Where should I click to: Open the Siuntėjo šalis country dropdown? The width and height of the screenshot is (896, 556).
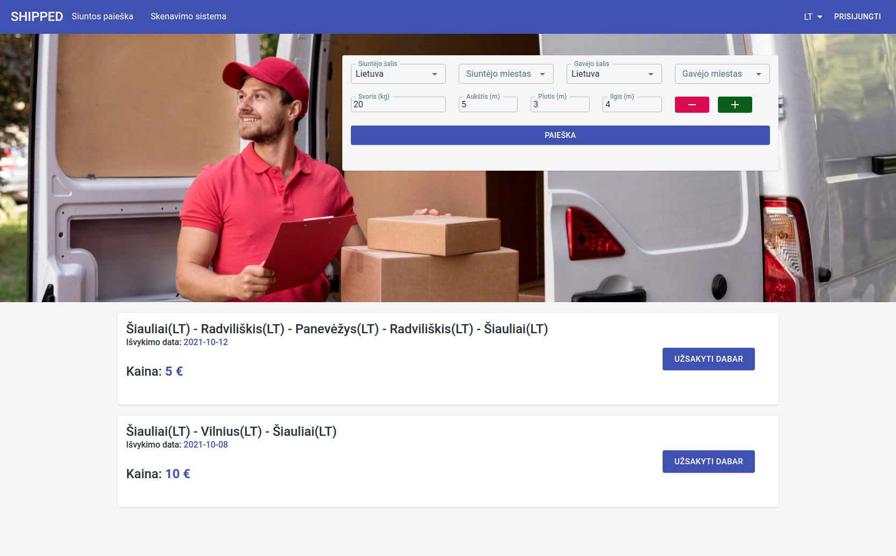point(398,74)
